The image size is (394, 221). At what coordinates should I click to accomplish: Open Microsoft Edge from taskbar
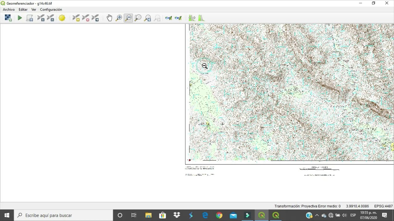coord(205,215)
